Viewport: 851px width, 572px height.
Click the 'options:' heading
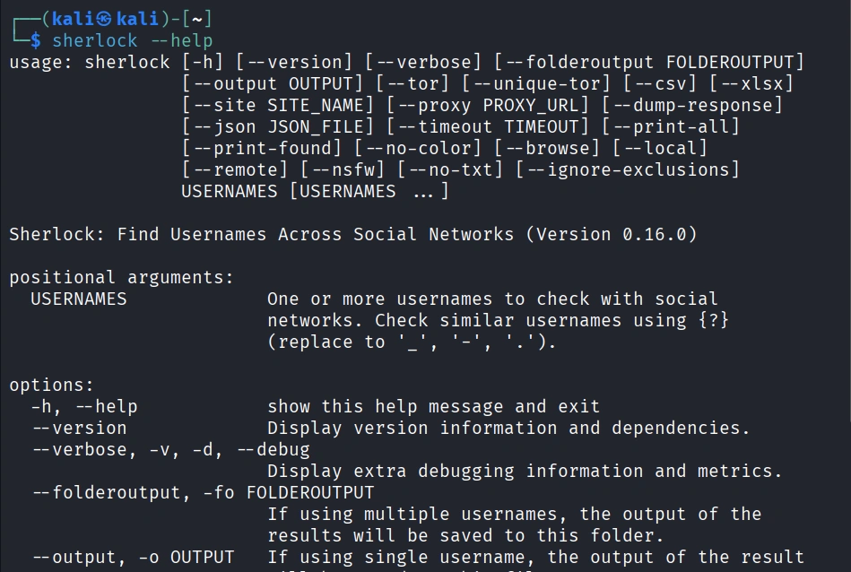pyautogui.click(x=51, y=386)
